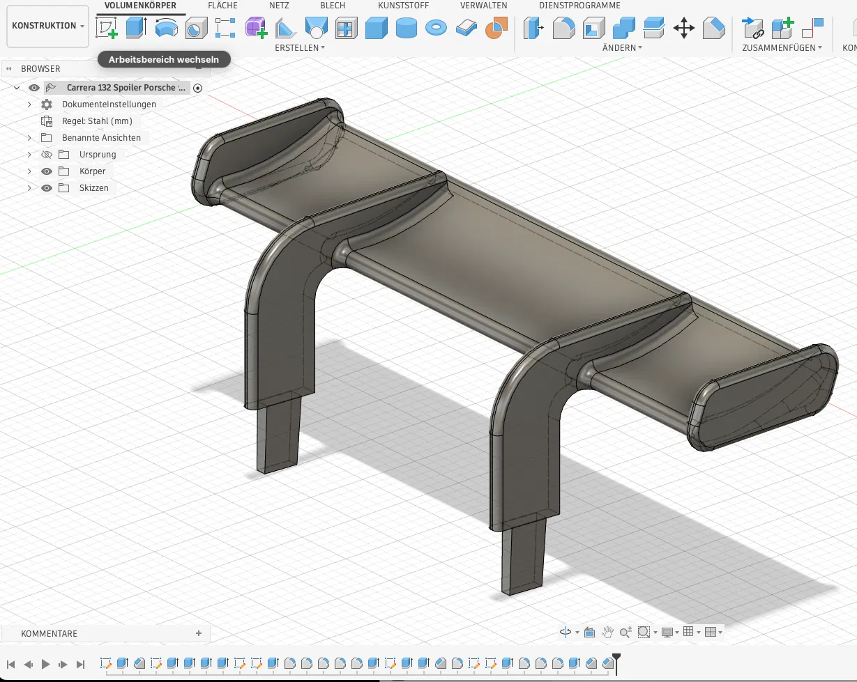Select the Extrude tool in toolbar

(136, 29)
